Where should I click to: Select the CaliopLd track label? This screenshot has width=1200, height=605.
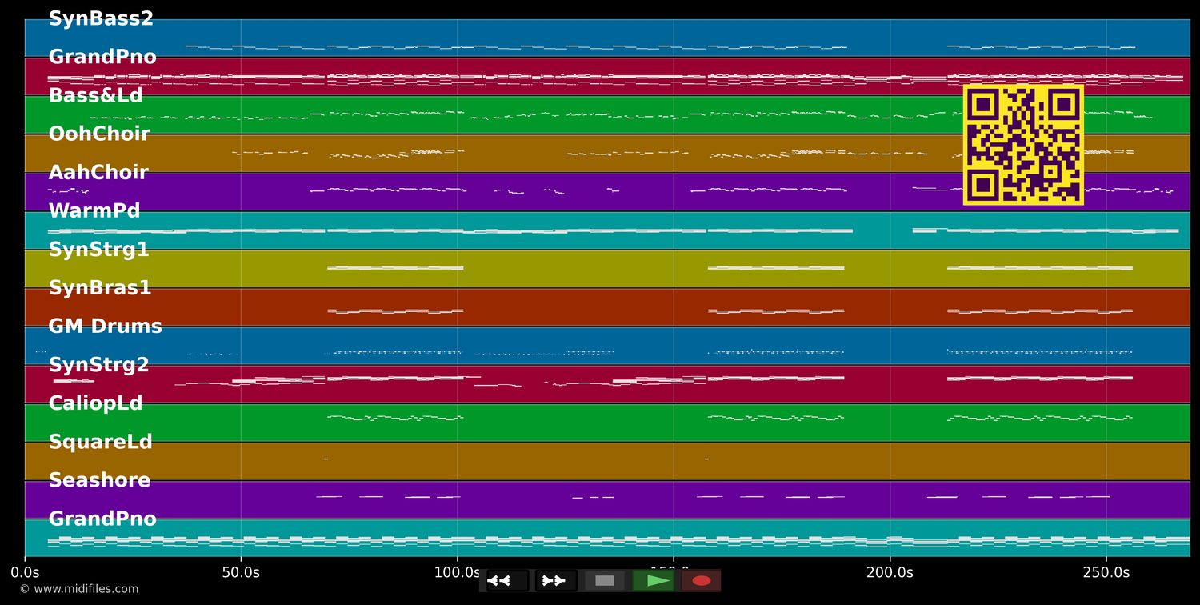pyautogui.click(x=95, y=403)
